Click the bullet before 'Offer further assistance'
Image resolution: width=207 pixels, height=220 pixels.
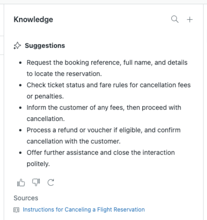[x=20, y=153]
